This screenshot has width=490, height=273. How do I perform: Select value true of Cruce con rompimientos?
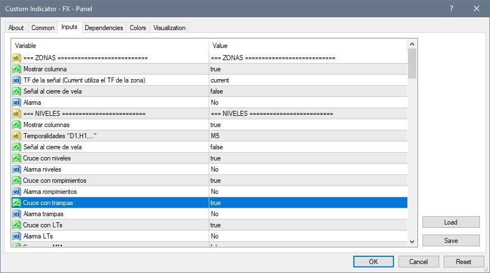(308, 181)
